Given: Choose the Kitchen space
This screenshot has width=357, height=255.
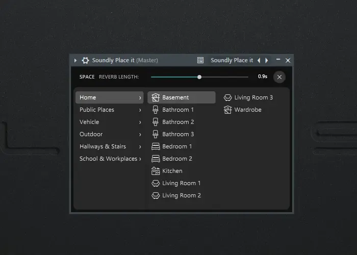Looking at the screenshot, I should click(x=182, y=171).
